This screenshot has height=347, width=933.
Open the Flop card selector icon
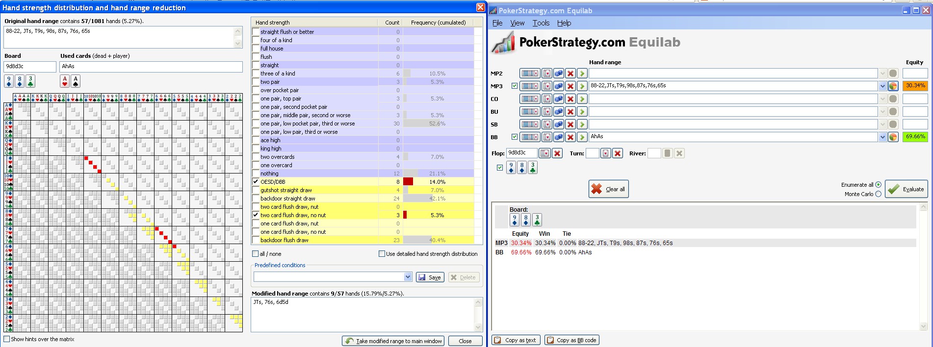[544, 153]
